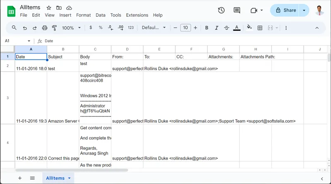Toggle strikethrough text formatting
The width and height of the screenshot is (331, 184).
pos(227,28)
